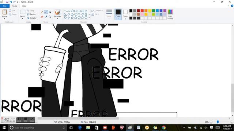Move the zoom level slider handle

click(x=218, y=122)
